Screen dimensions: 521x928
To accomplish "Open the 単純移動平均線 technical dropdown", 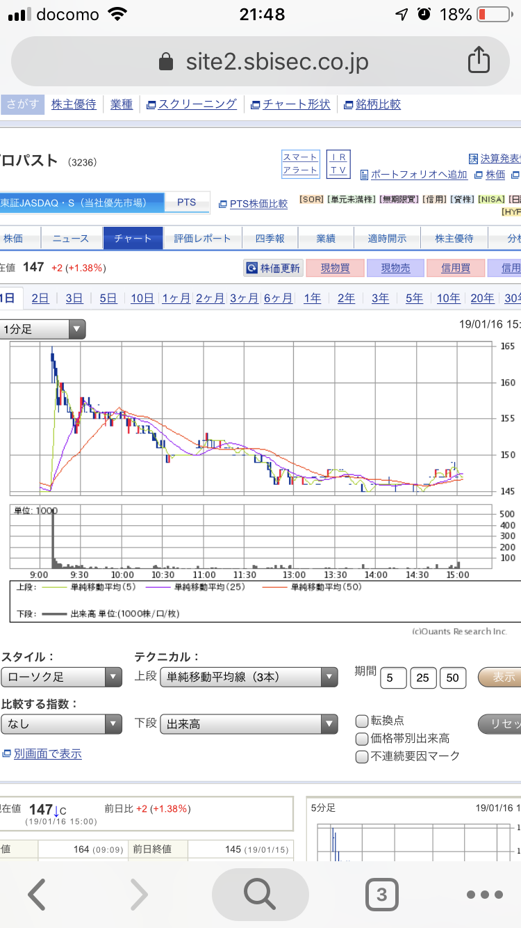I will pyautogui.click(x=249, y=677).
